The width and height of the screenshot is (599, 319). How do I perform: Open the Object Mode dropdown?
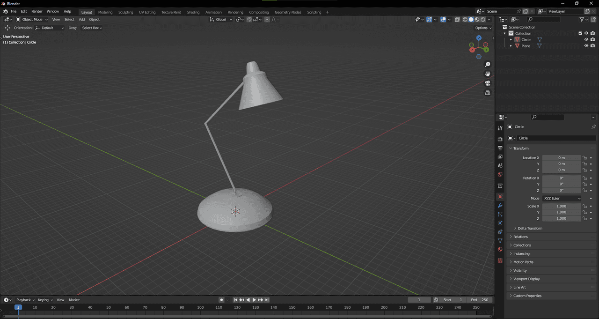32,20
